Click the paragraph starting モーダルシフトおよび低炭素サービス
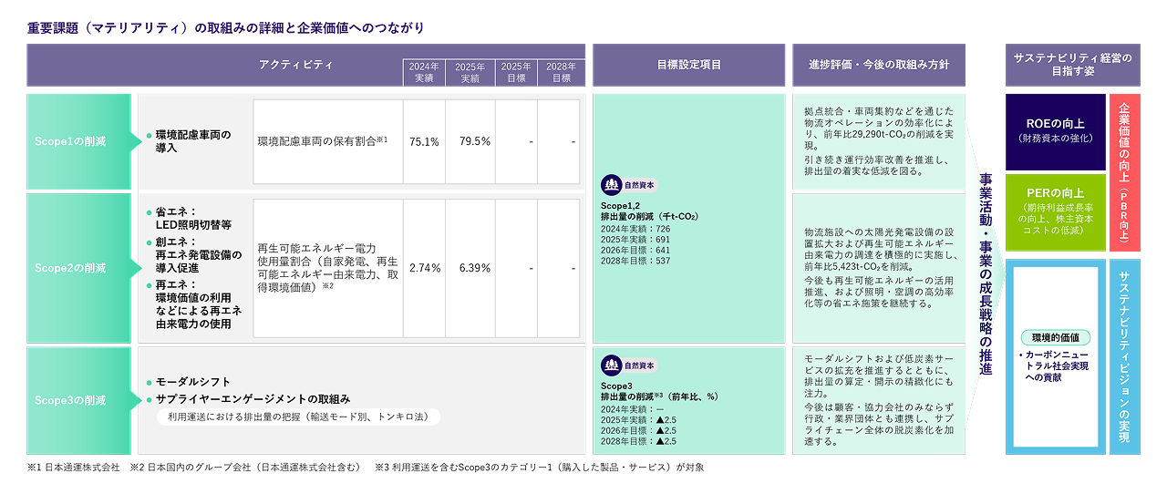Viewport: 1167px width, 494px height. click(x=879, y=376)
